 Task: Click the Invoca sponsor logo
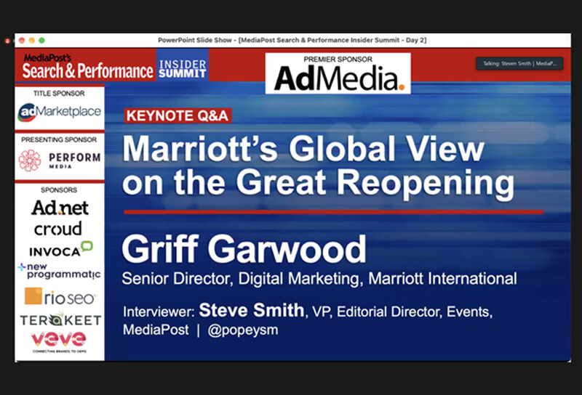tap(61, 249)
